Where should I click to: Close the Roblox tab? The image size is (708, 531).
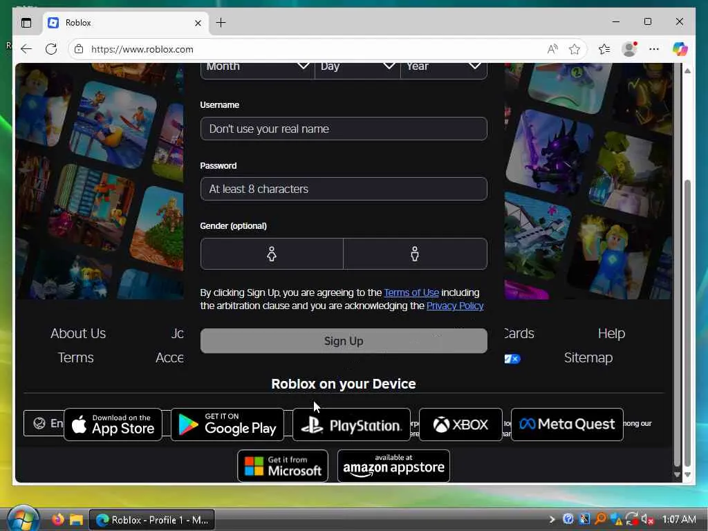(x=198, y=23)
